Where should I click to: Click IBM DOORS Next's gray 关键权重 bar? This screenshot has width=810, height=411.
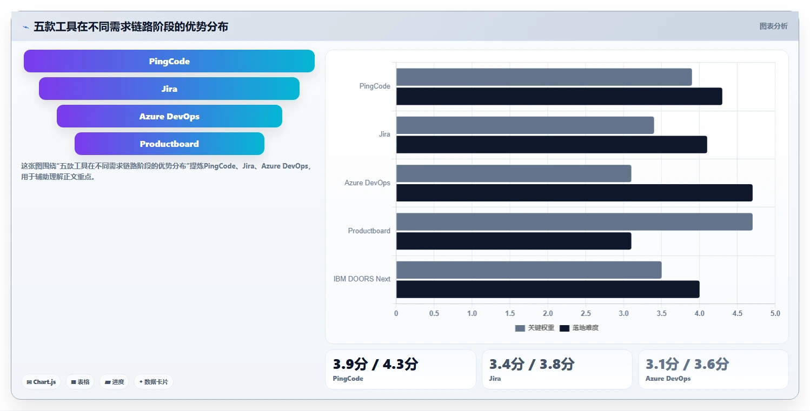(x=529, y=270)
